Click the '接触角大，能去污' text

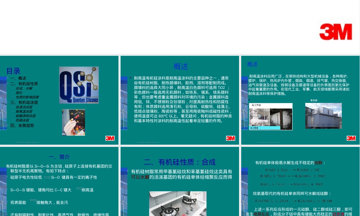click(x=52, y=202)
